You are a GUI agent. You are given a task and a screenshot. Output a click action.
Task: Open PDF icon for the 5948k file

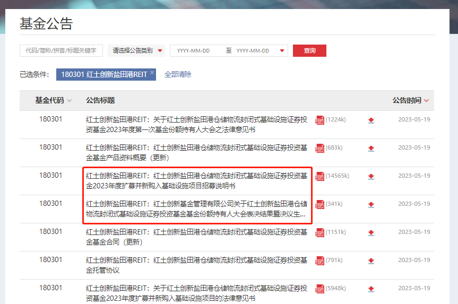point(319,289)
